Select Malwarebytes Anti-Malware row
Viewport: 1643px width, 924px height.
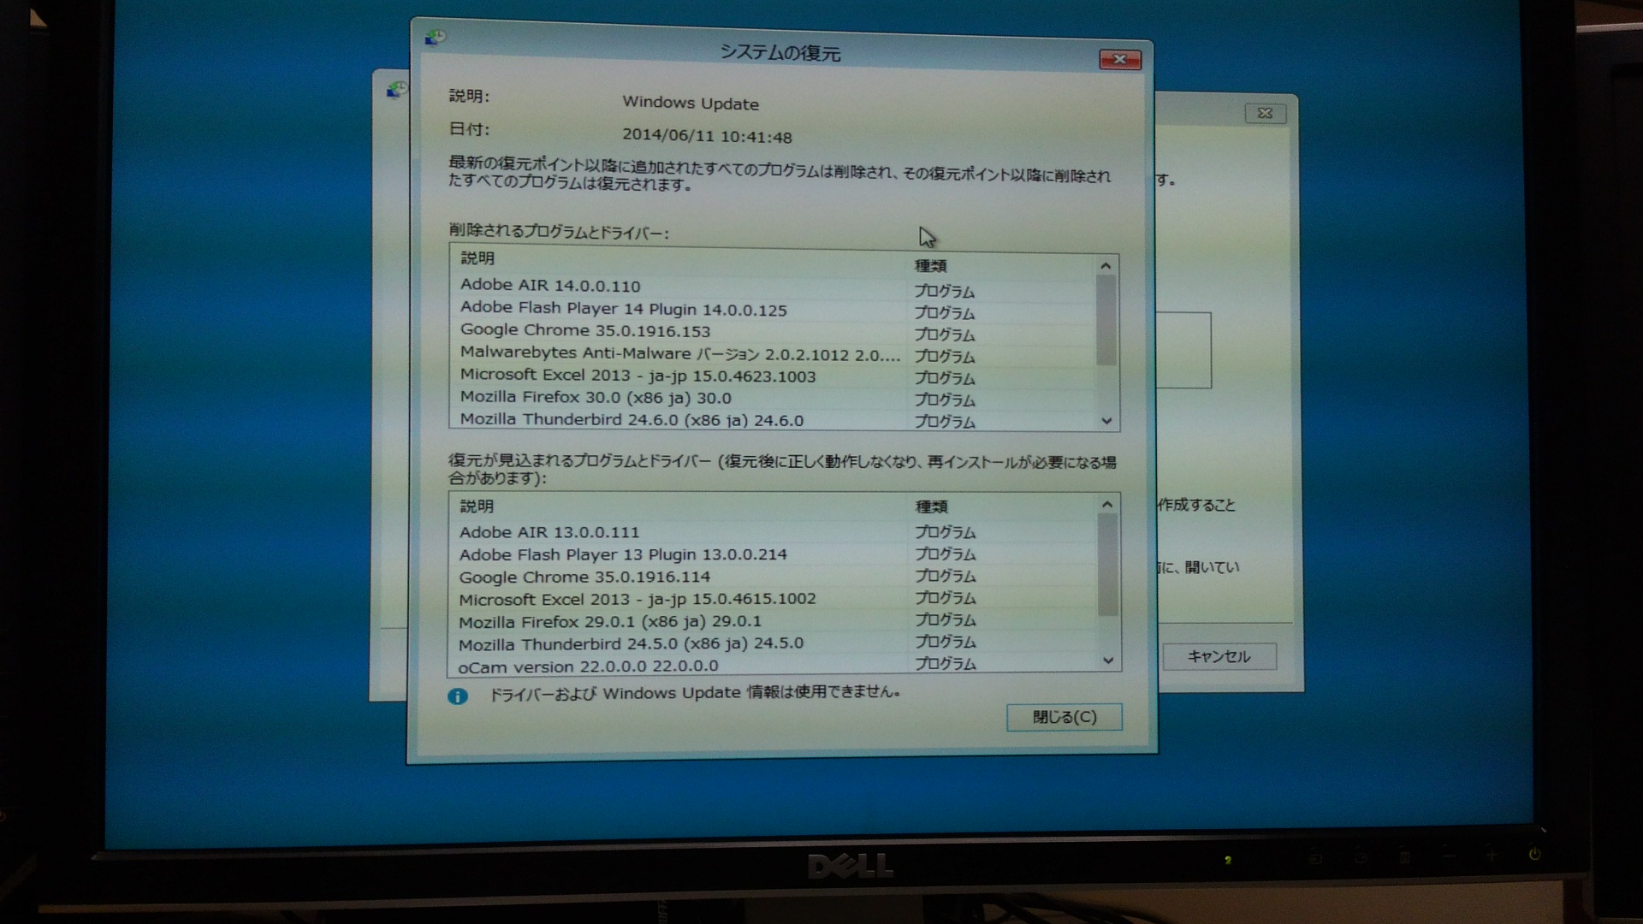[773, 353]
